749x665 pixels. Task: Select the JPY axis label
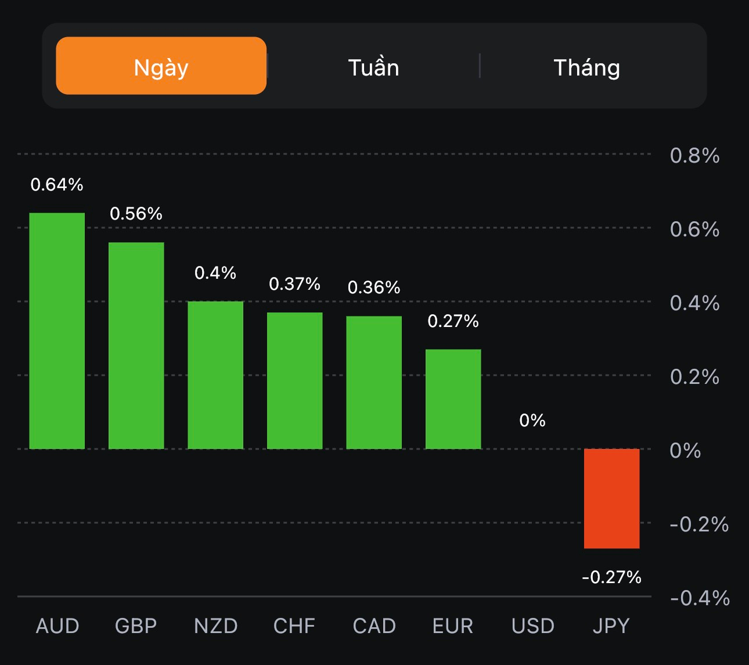pyautogui.click(x=611, y=626)
